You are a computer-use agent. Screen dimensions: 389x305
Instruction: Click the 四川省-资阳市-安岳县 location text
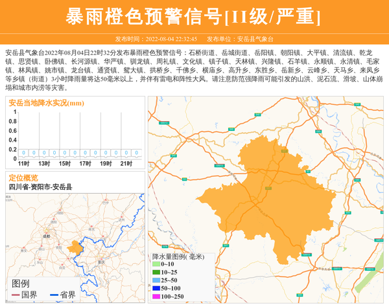pos(40,186)
